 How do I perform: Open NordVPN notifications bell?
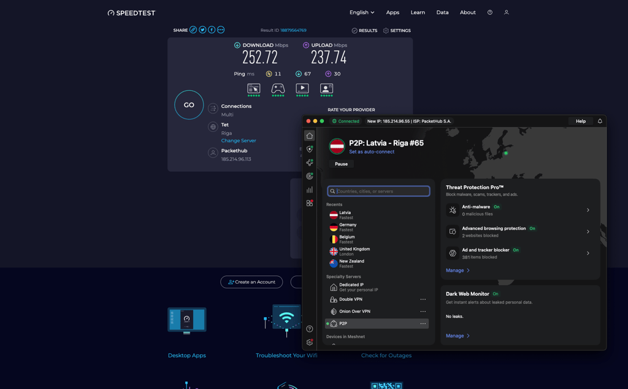pos(600,121)
